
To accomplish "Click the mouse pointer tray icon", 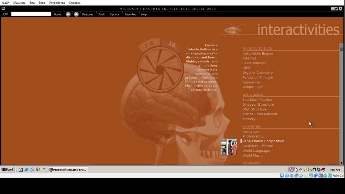I will tap(296, 169).
